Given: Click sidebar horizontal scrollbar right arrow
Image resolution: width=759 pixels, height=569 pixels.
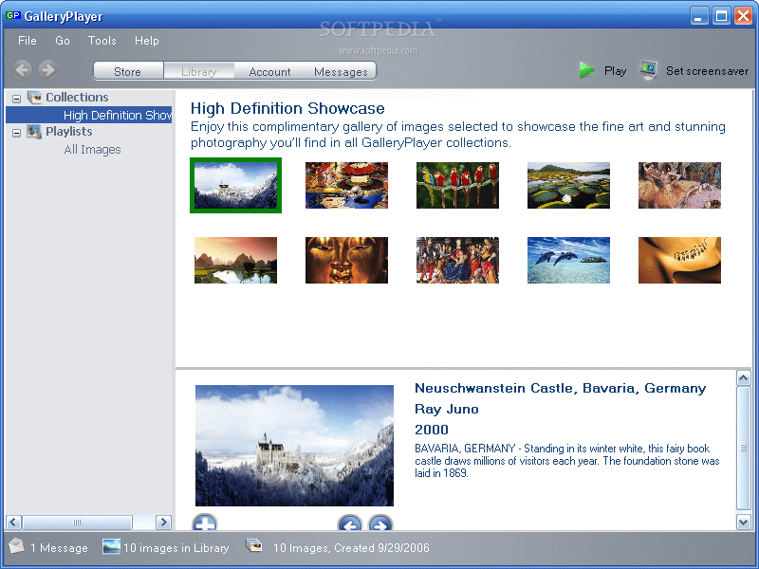Looking at the screenshot, I should click(x=163, y=523).
